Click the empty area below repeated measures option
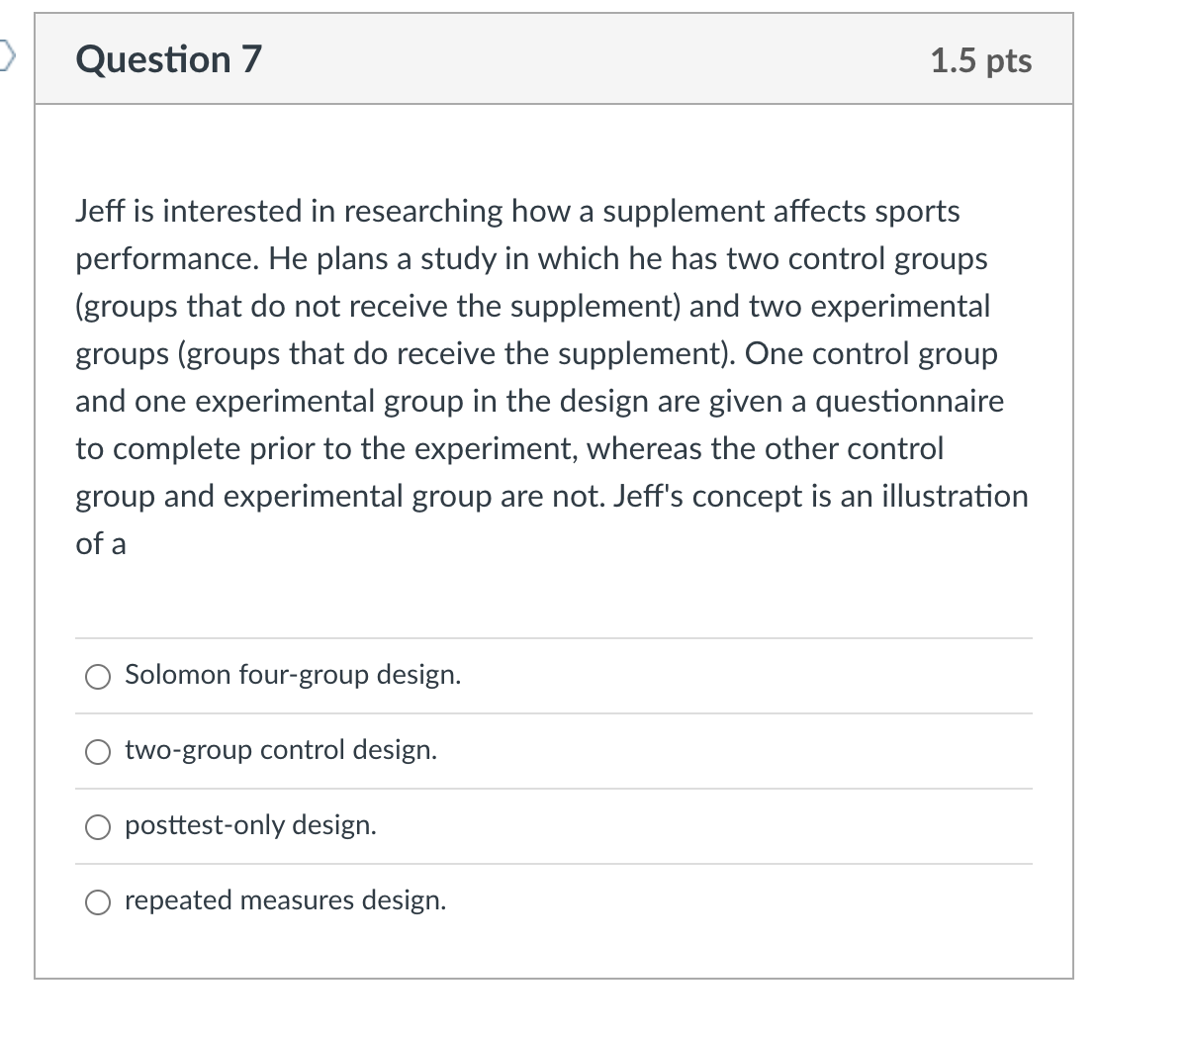1189x1039 pixels. point(554,949)
